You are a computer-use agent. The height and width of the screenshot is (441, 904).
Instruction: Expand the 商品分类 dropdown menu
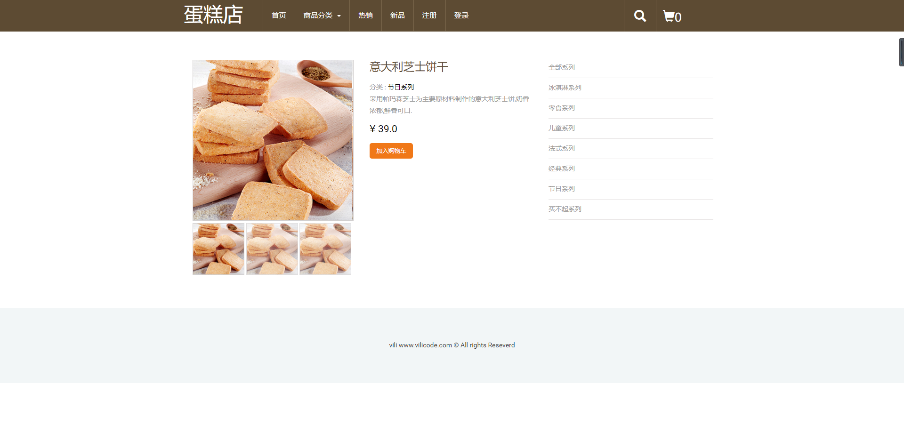[322, 16]
